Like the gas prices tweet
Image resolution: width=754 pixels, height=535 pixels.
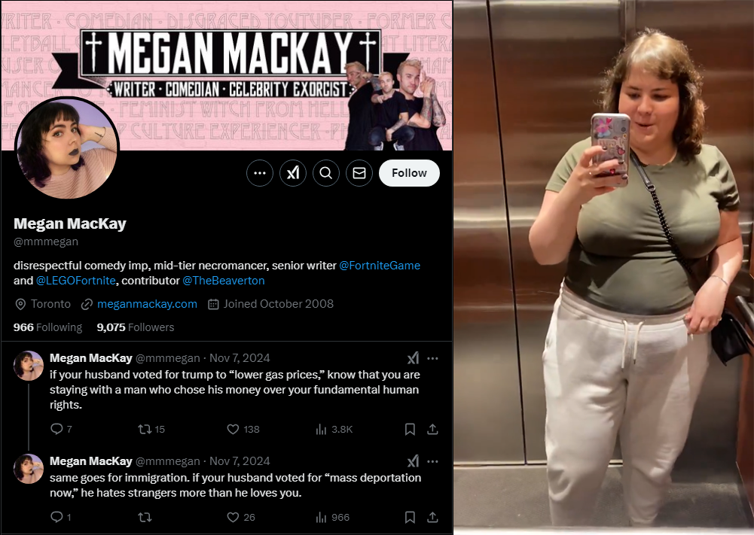(x=234, y=430)
